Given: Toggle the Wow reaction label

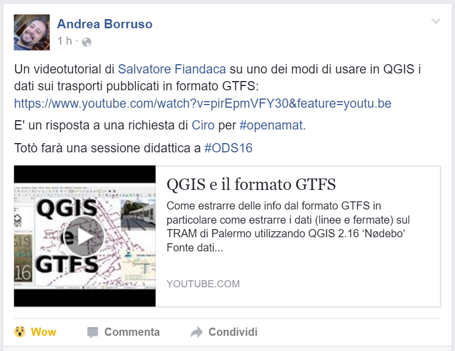Looking at the screenshot, I should click(43, 332).
